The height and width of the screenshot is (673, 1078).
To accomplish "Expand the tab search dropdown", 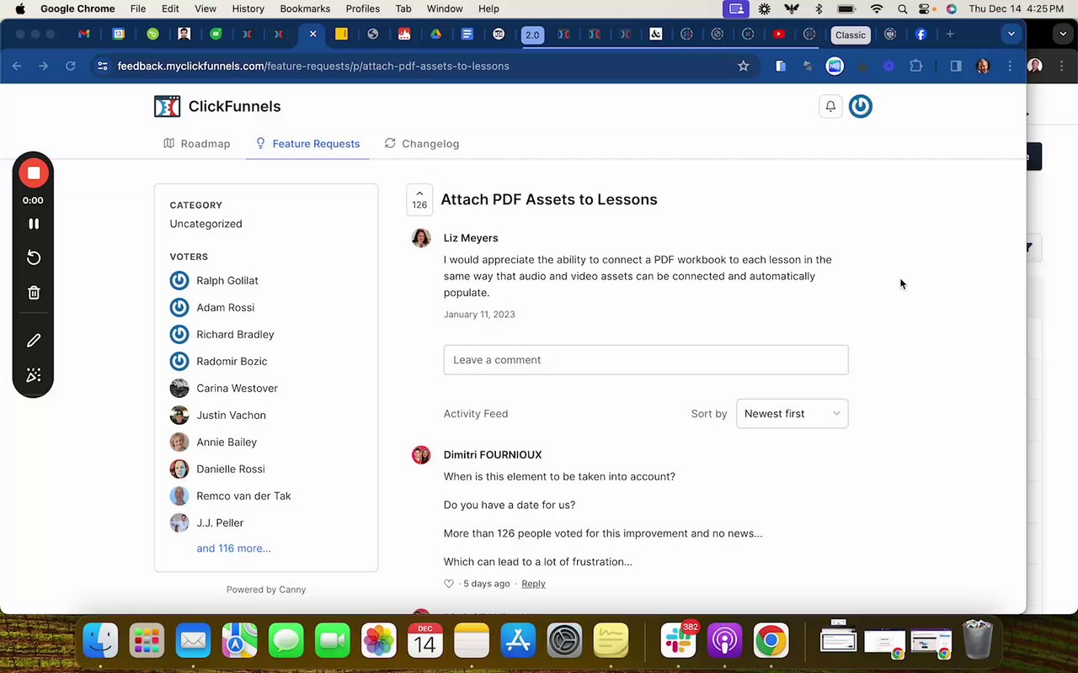I will (x=1011, y=34).
